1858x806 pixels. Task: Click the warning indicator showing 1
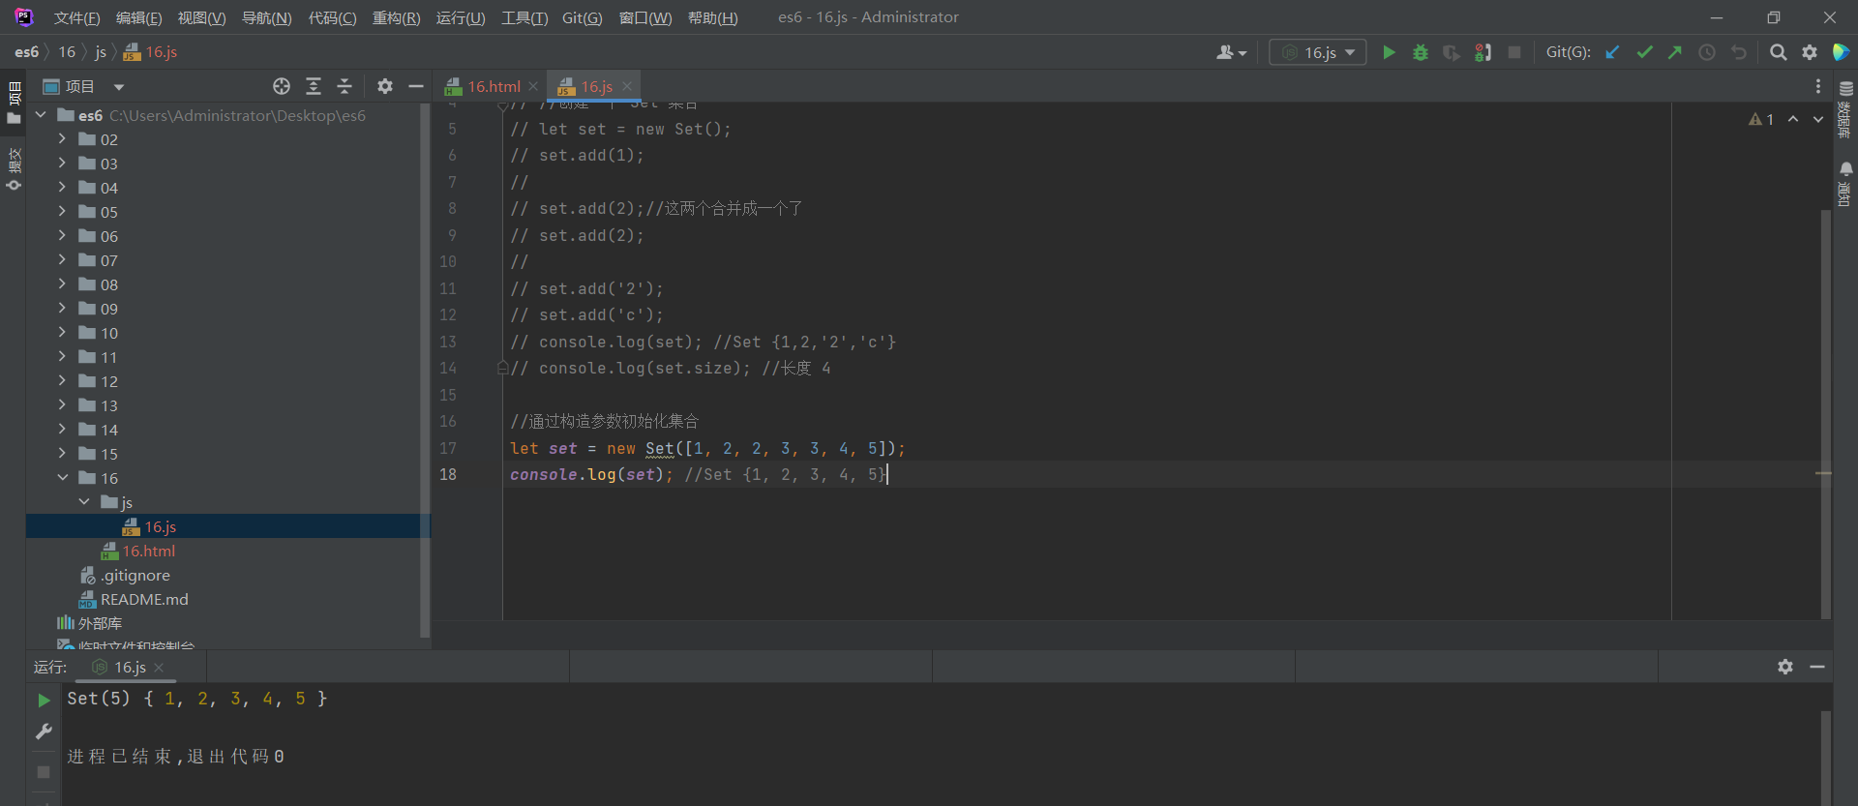pyautogui.click(x=1761, y=119)
